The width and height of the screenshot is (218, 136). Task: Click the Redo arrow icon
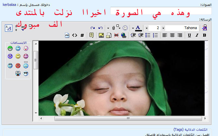click(x=93, y=28)
